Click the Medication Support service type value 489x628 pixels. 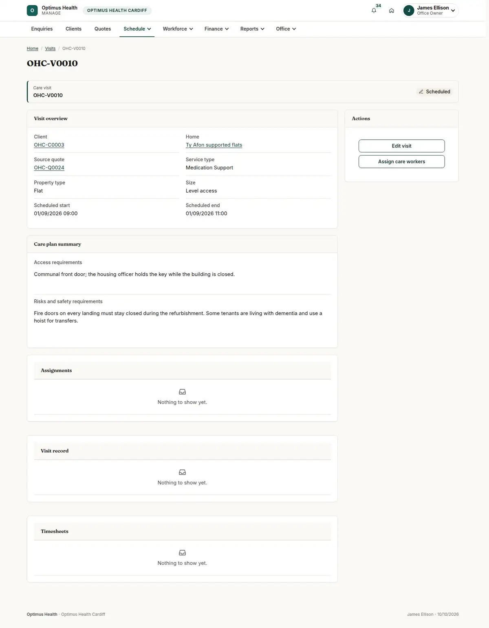tap(209, 168)
